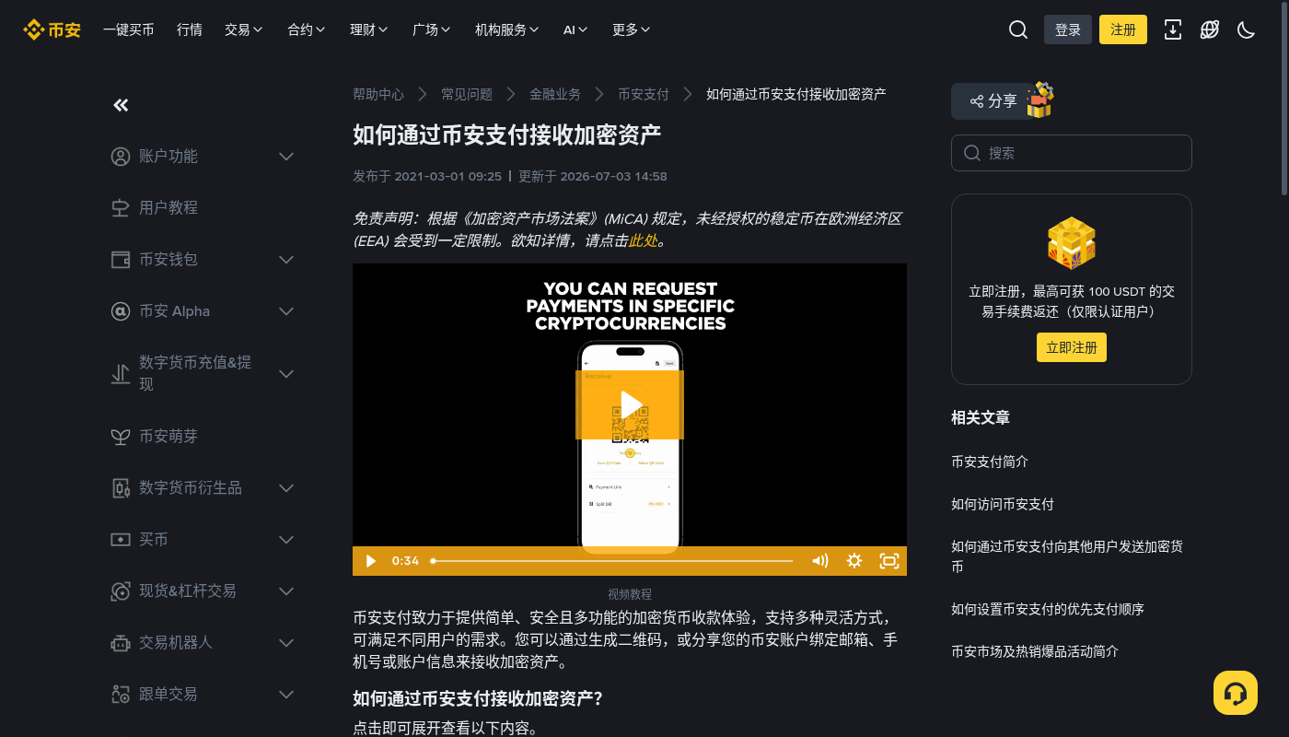
Task: Click the 数字货币衍生品 icon
Action: [121, 488]
